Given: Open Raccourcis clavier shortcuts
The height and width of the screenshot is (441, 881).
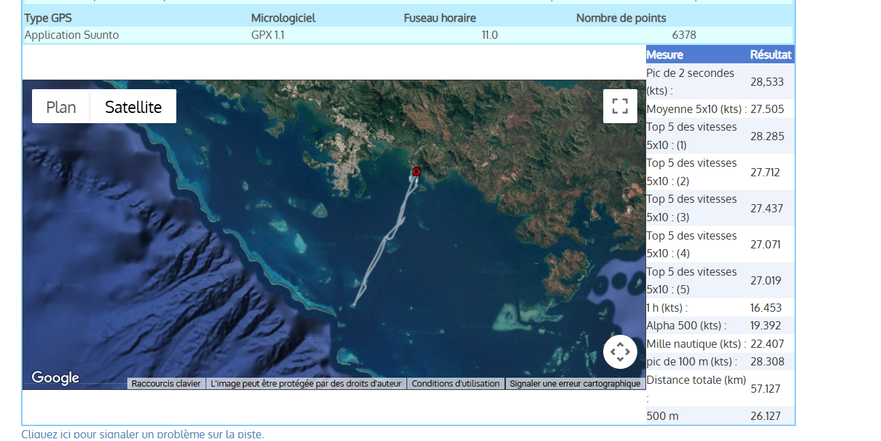Looking at the screenshot, I should 166,384.
